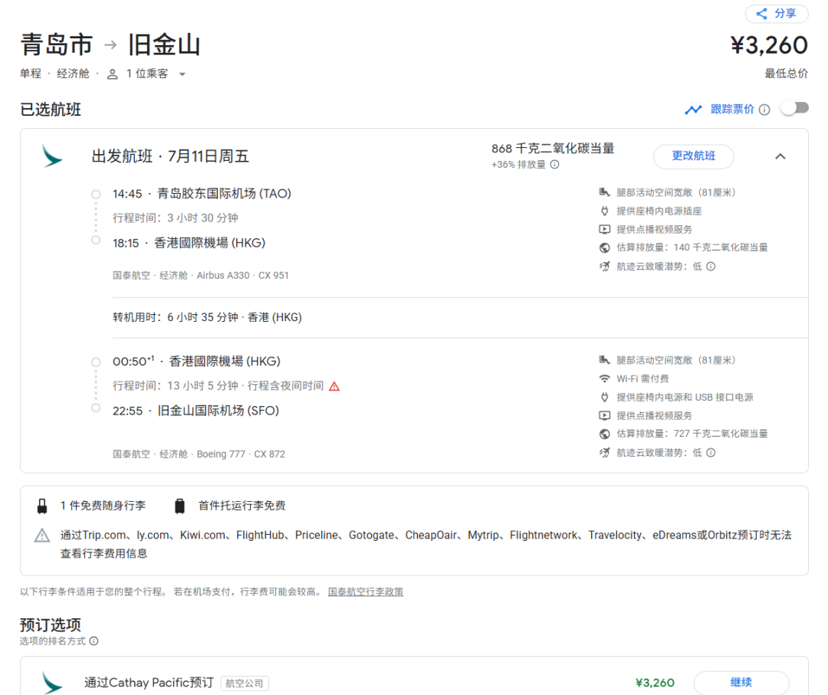Viewport: 828px width, 695px height.
Task: Click info icon next to 跟踪票价
Action: (x=764, y=110)
